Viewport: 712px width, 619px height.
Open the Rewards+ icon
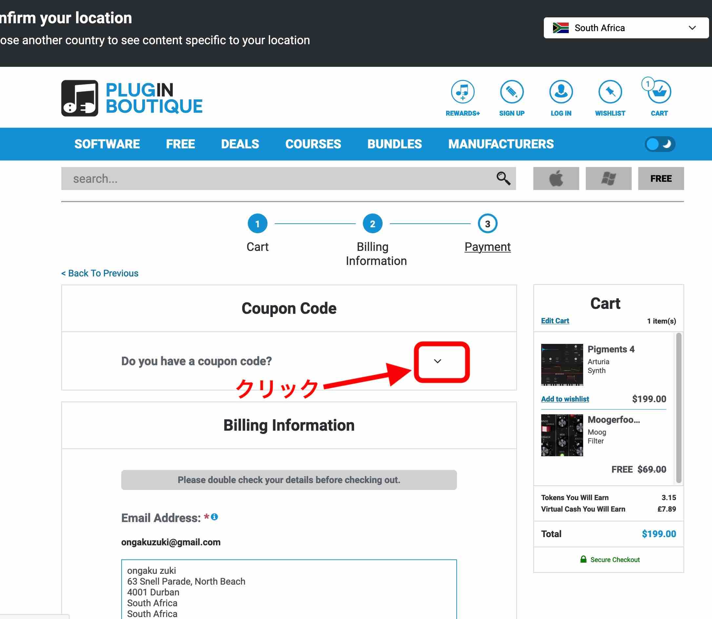point(462,92)
